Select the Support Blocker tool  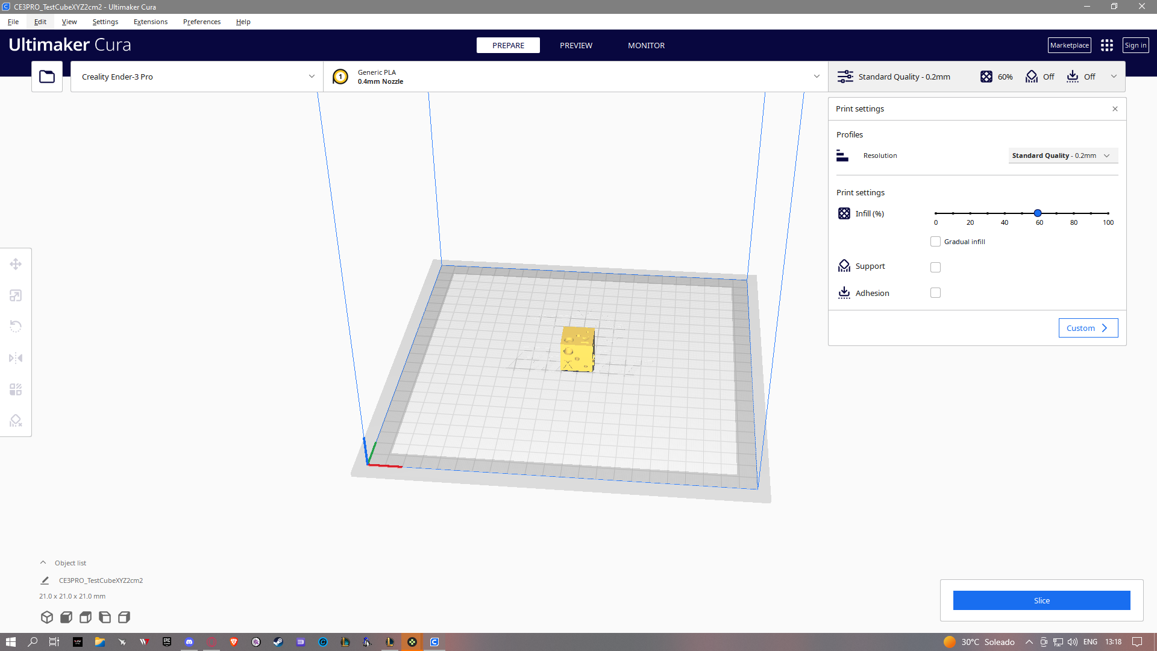coord(16,421)
